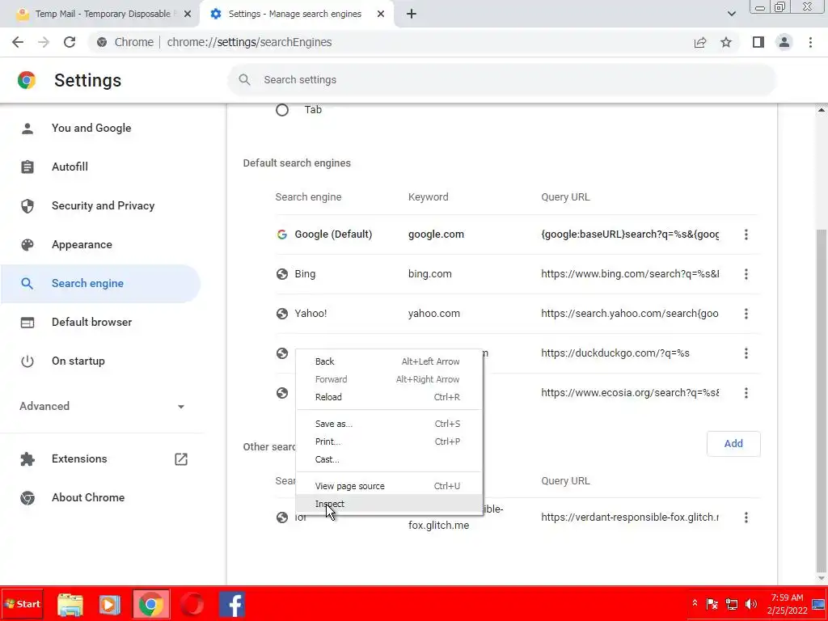Open more actions for Bing
Screen dimensions: 828x621
pos(746,274)
